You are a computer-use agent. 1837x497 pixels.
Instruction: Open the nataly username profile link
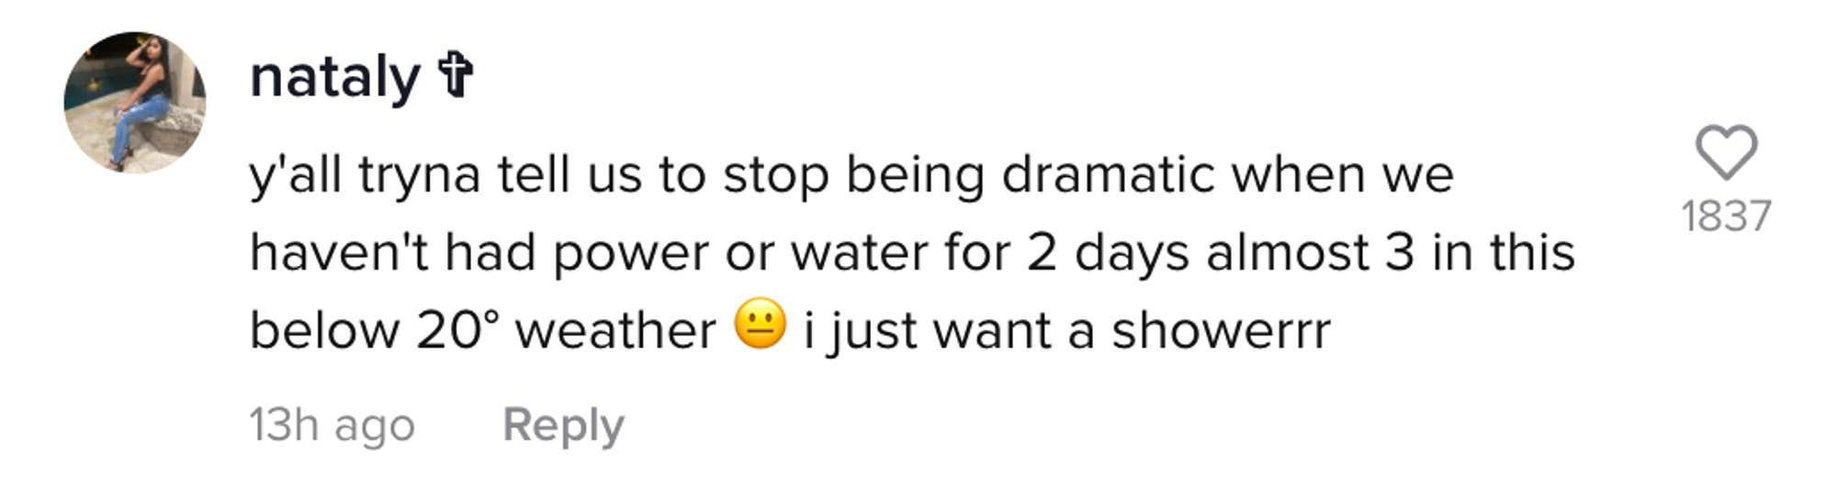coord(334,77)
